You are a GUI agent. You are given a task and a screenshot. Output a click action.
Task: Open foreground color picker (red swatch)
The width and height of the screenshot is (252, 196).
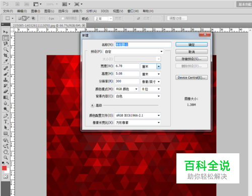[4, 168]
